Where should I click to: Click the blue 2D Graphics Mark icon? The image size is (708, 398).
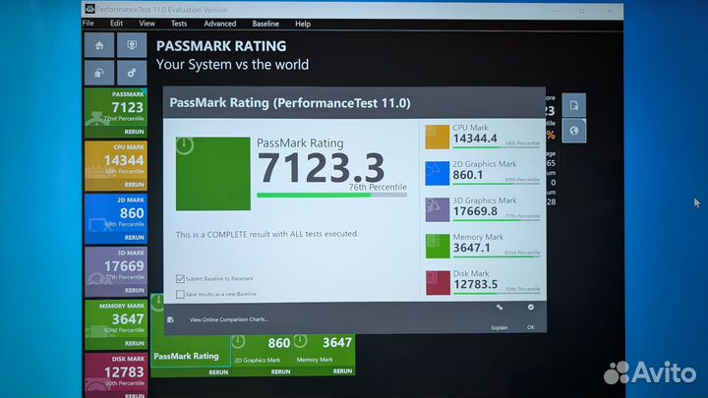click(x=437, y=173)
